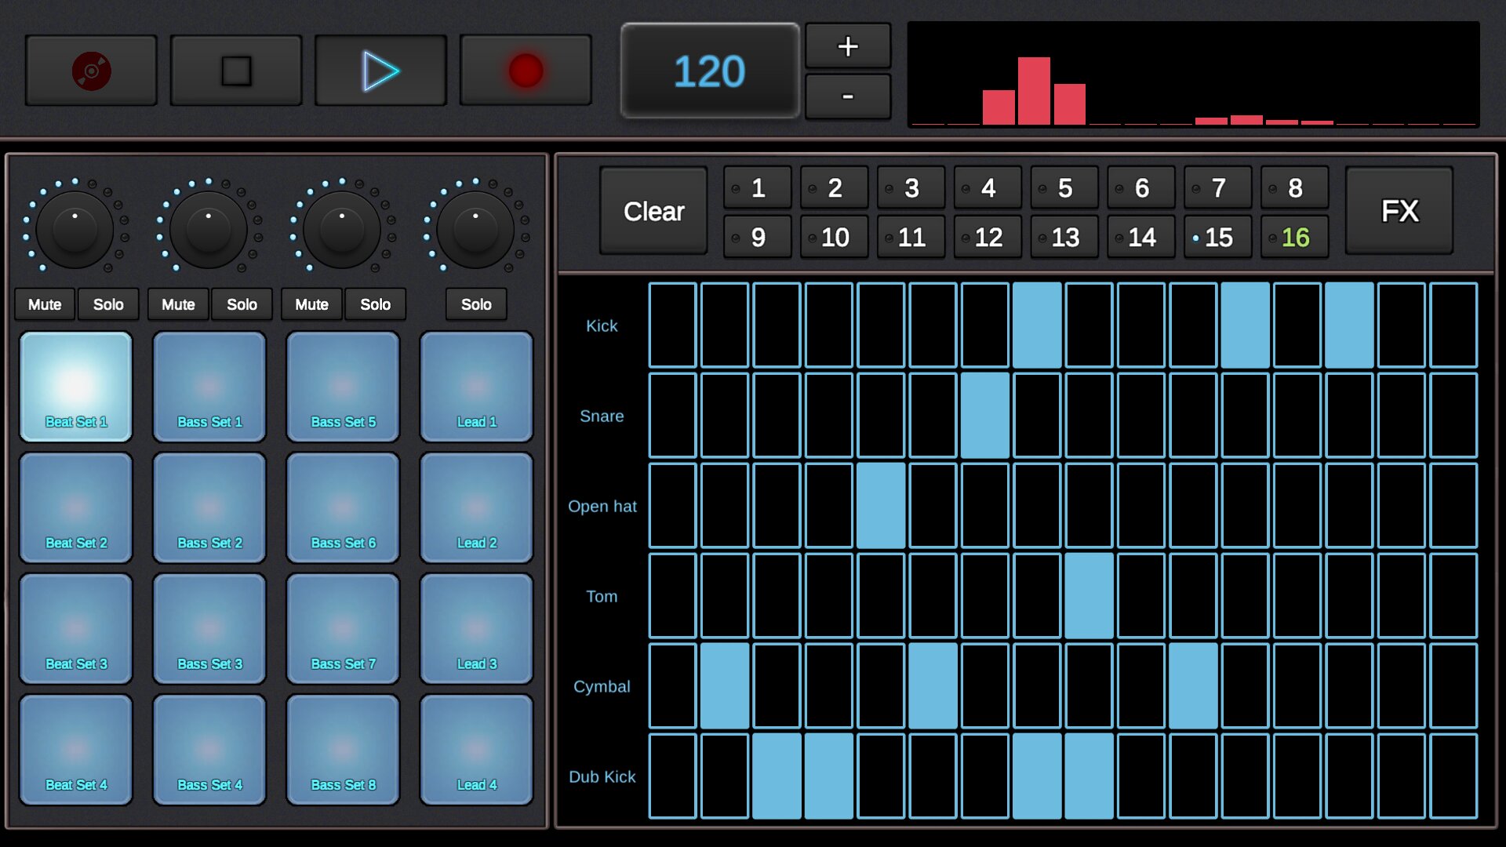Select pattern slot 5
Image resolution: width=1506 pixels, height=847 pixels.
pyautogui.click(x=1064, y=188)
